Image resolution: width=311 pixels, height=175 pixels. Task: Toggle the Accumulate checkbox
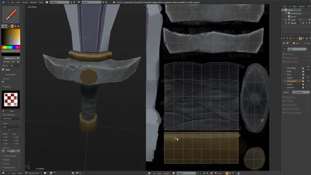pos(3,74)
